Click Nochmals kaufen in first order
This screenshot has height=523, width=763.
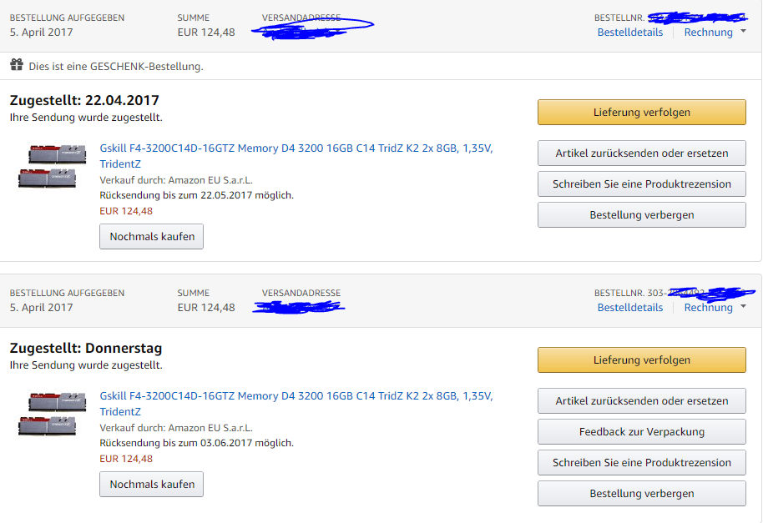151,237
